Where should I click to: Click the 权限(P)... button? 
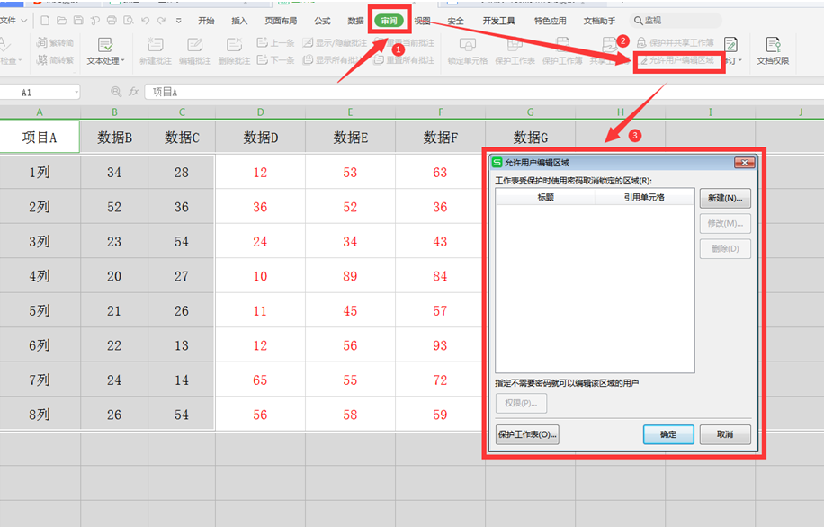pos(522,403)
